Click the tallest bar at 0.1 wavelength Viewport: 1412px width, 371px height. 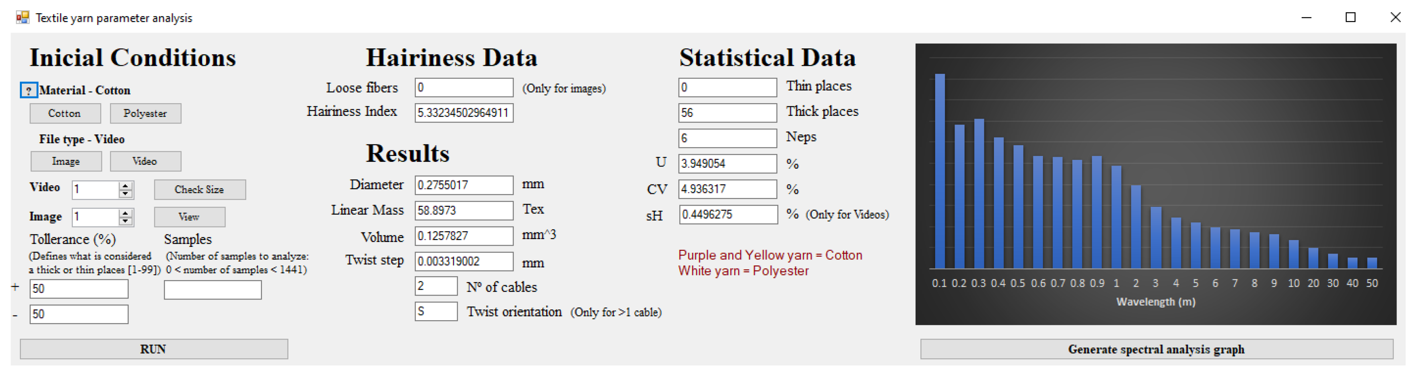[939, 170]
